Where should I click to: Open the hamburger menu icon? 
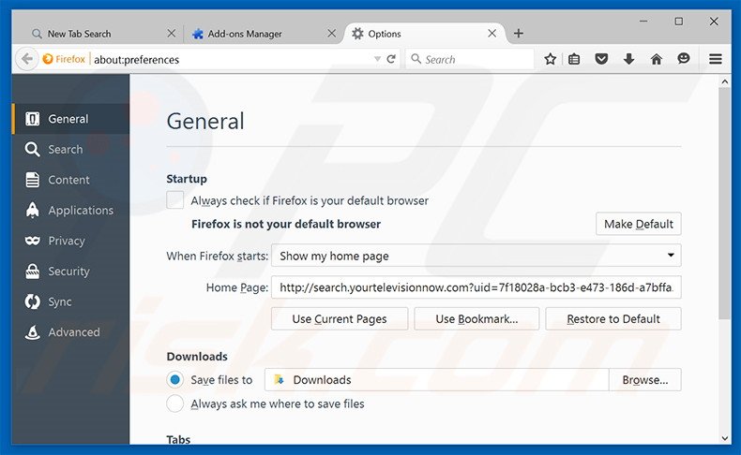[x=716, y=59]
